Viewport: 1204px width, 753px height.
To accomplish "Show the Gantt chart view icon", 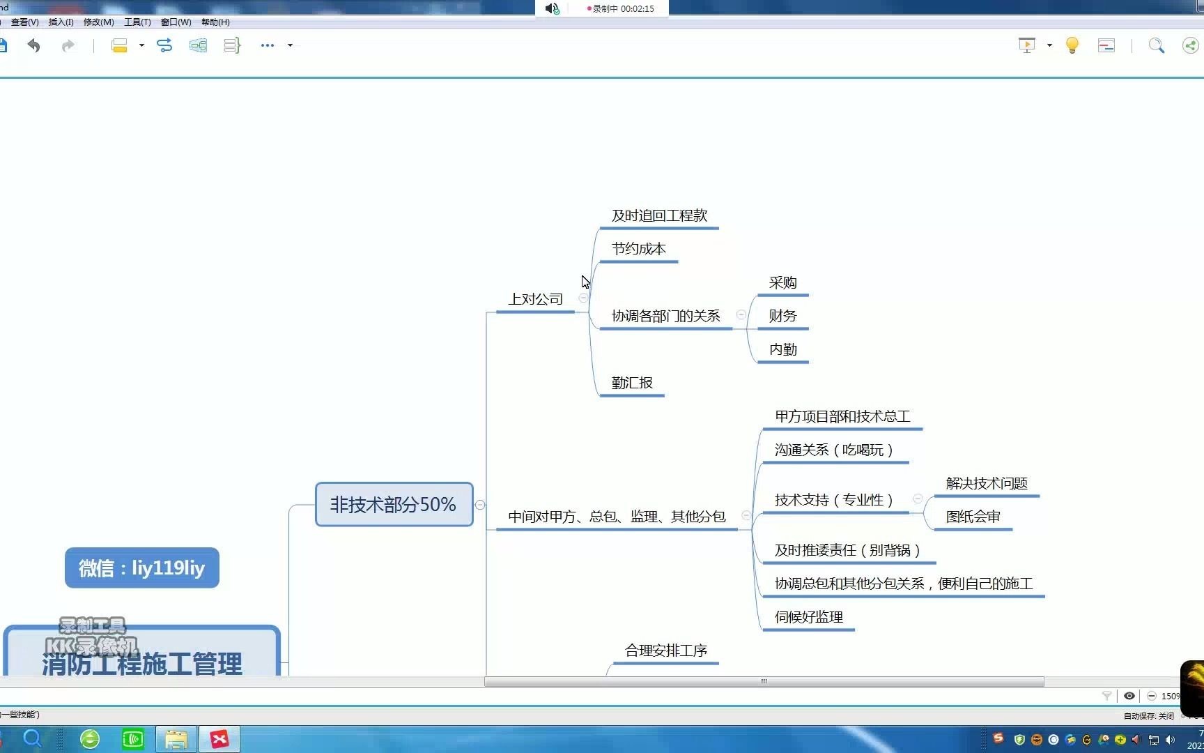I will [x=1106, y=46].
